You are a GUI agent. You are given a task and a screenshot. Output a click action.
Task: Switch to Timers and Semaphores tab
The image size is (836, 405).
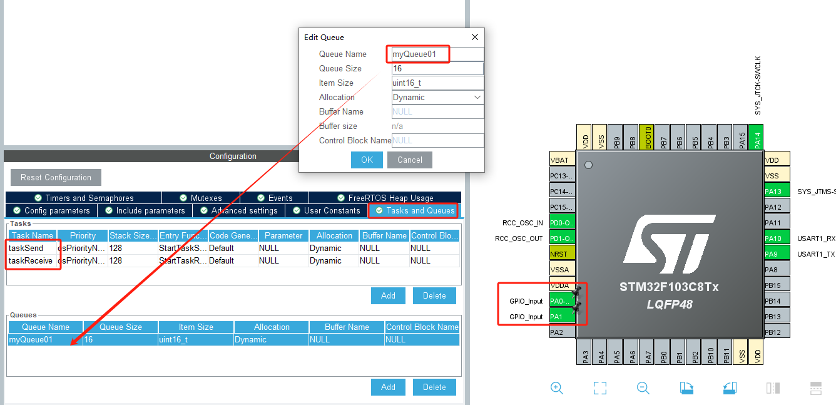tap(84, 198)
